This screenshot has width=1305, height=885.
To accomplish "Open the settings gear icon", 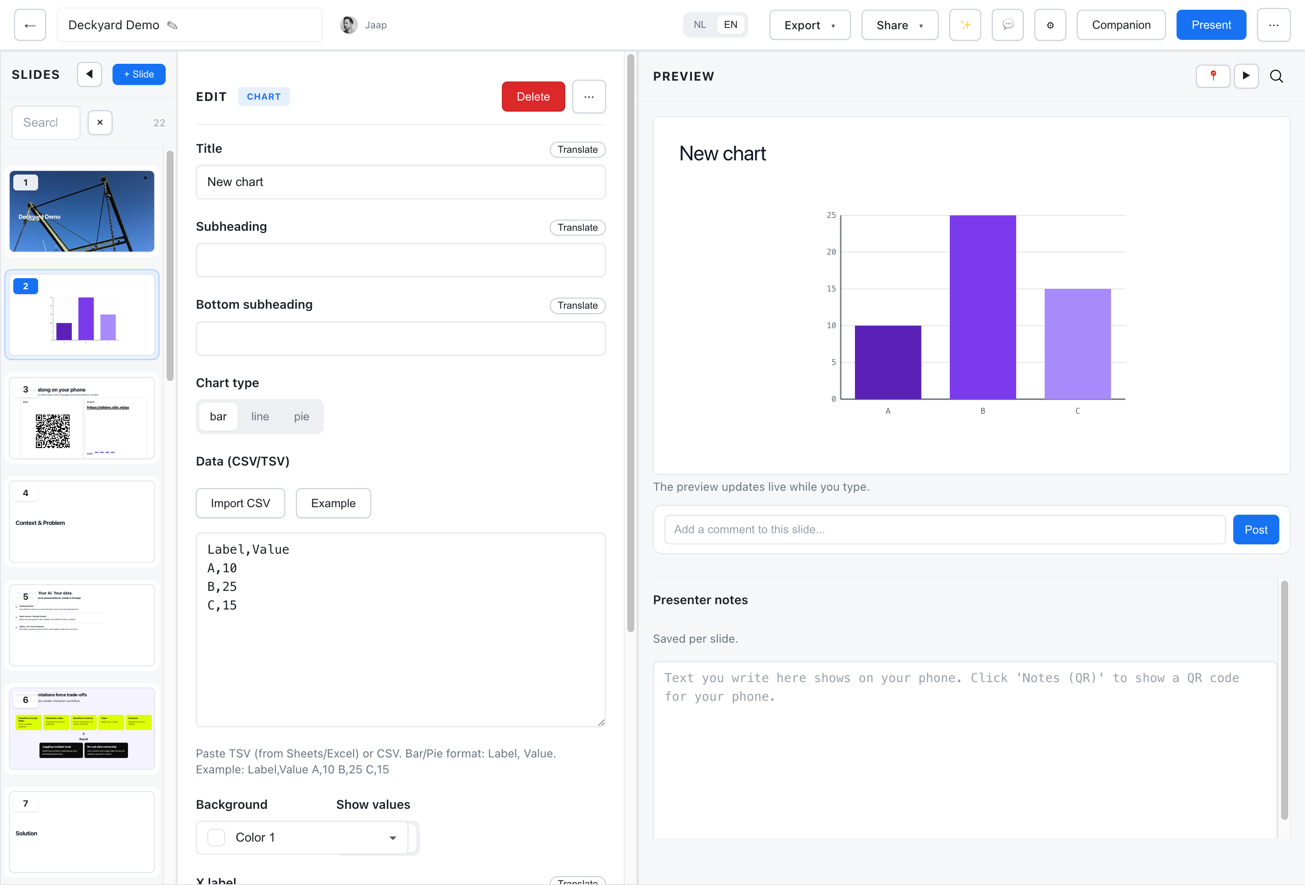I will (x=1050, y=25).
